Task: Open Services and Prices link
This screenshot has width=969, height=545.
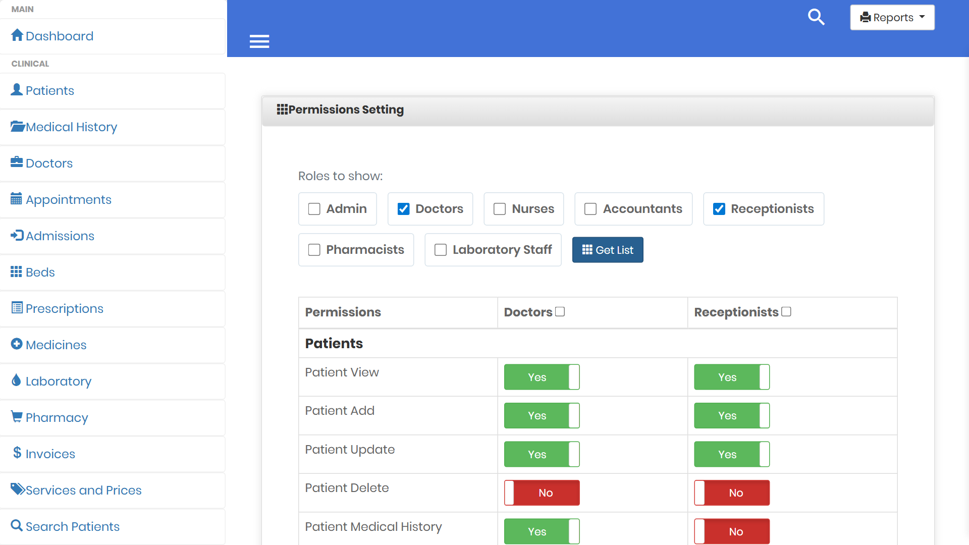Action: (113, 490)
